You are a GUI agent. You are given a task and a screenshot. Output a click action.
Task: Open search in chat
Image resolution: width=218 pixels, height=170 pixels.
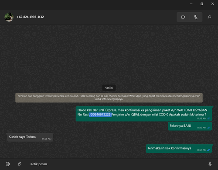tap(209, 17)
